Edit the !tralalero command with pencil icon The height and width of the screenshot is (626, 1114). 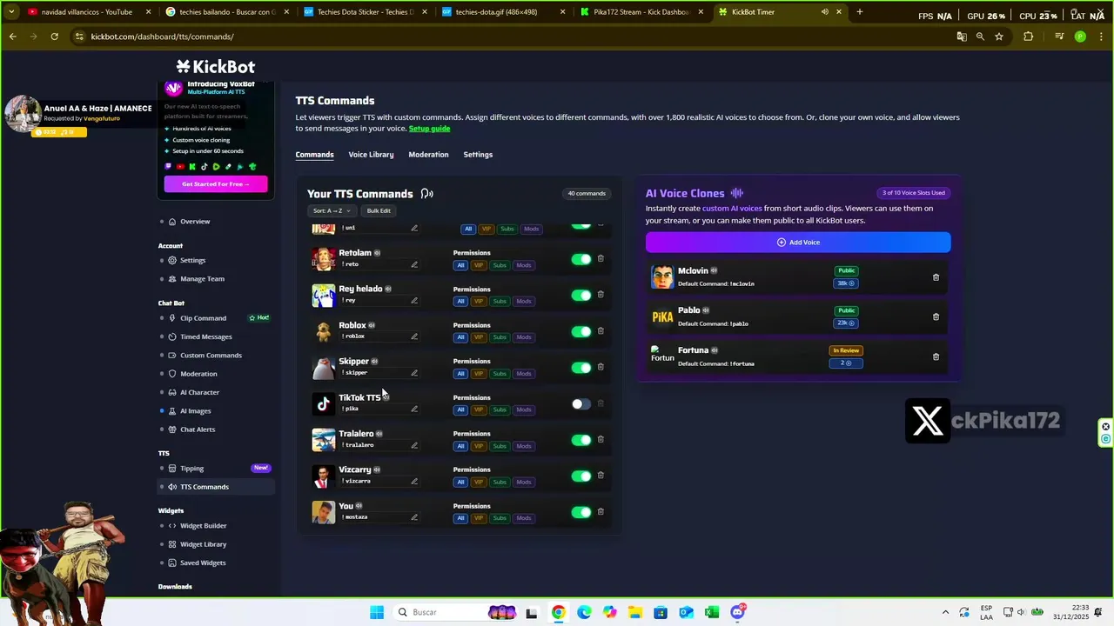[414, 445]
